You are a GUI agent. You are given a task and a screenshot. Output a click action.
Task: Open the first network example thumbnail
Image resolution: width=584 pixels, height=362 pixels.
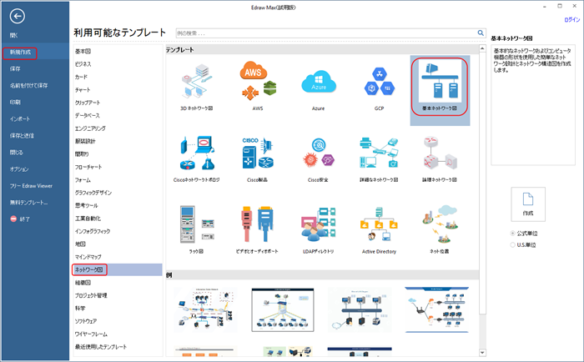tap(205, 309)
